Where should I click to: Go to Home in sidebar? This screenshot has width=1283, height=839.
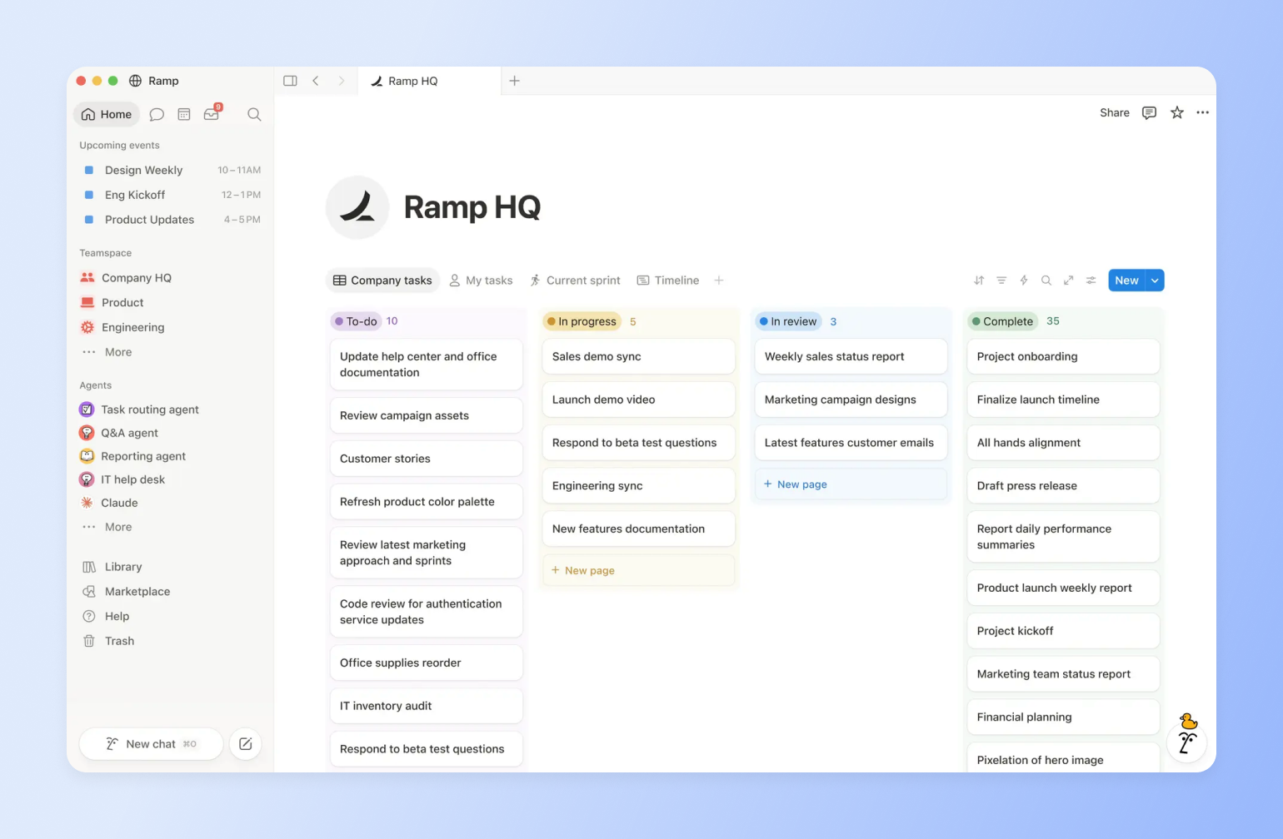click(107, 115)
